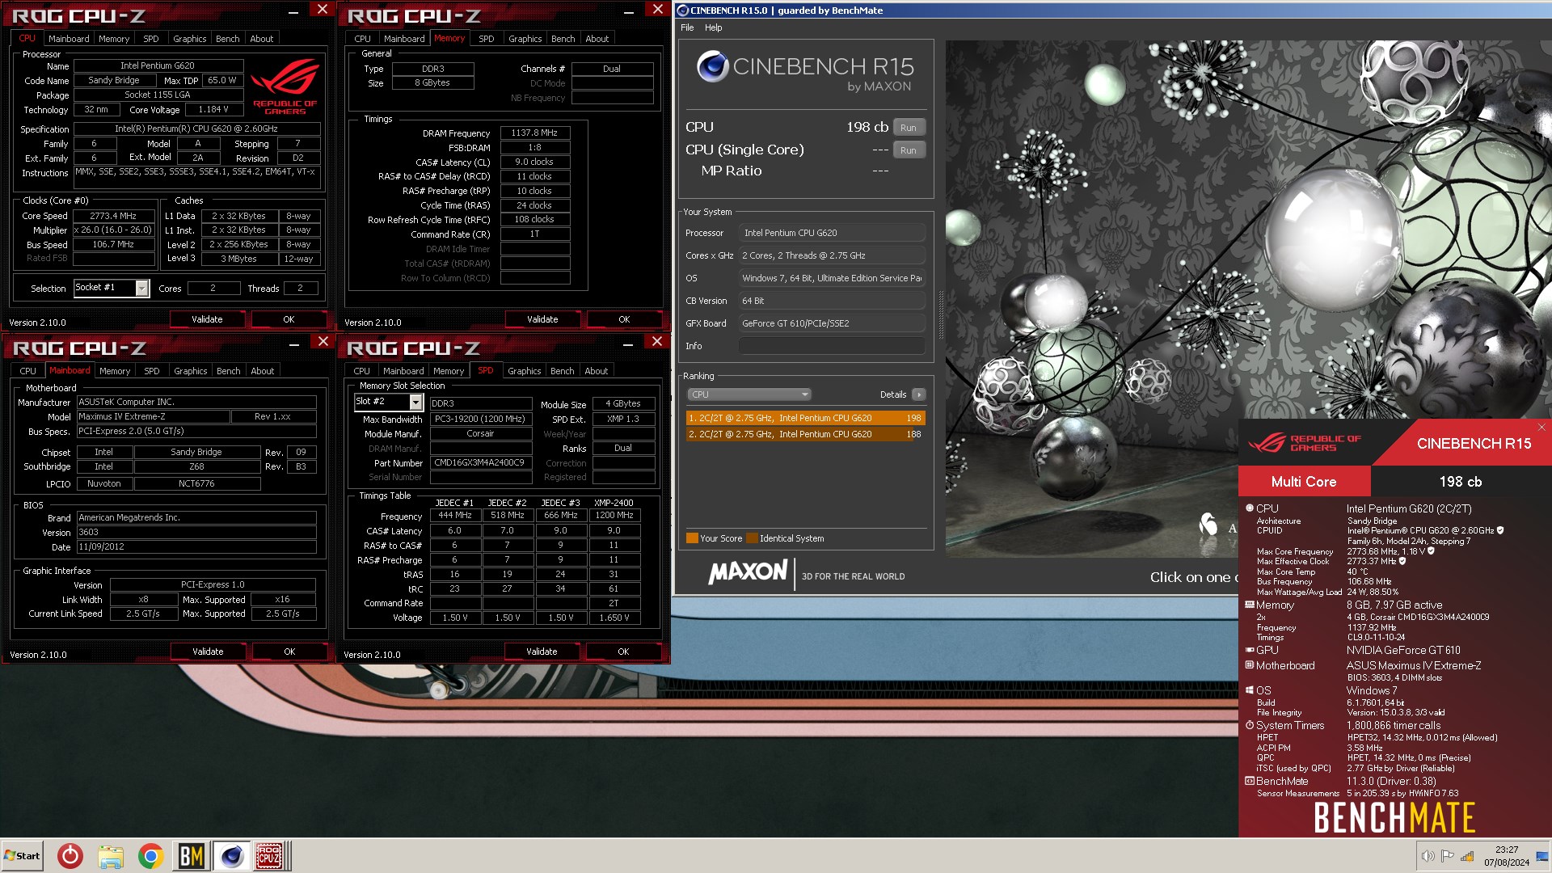Click the Show Desktop monitor tray icon
Screen dimensions: 1552x873
point(1542,856)
